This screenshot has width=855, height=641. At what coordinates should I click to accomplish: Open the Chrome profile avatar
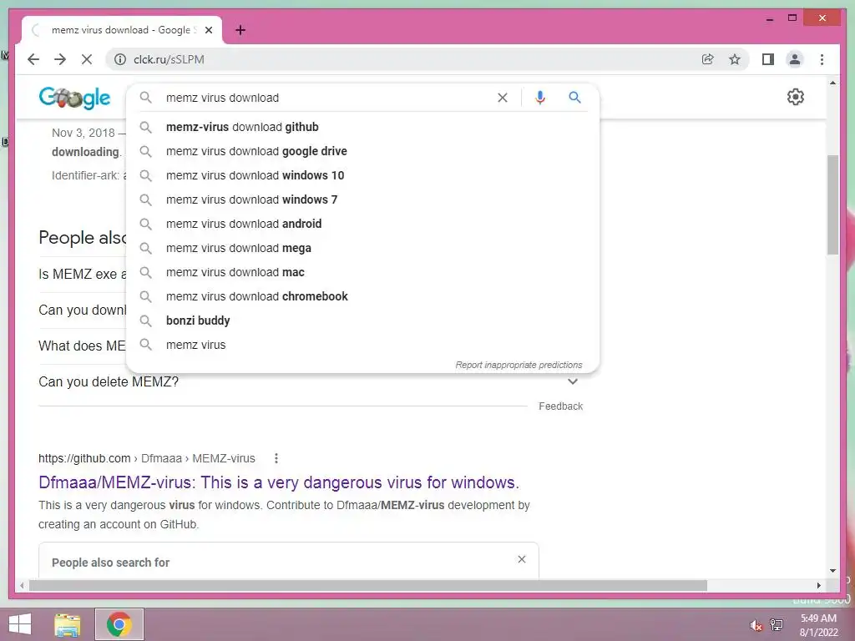pyautogui.click(x=795, y=59)
